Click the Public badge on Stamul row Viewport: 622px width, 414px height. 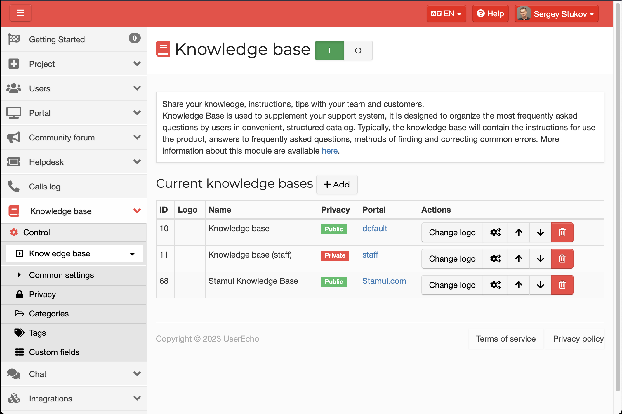[x=334, y=282]
